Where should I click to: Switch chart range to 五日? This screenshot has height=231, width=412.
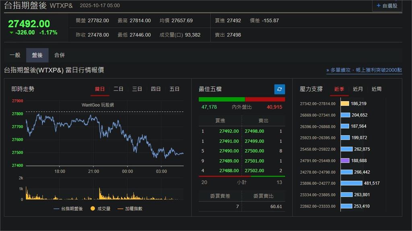(174, 89)
